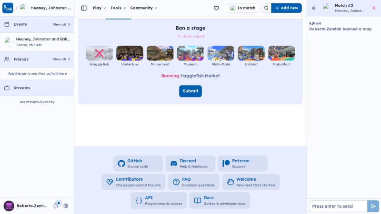Viewport: 381px width, 214px height.
Task: Open GitHub source code link
Action: click(x=138, y=164)
